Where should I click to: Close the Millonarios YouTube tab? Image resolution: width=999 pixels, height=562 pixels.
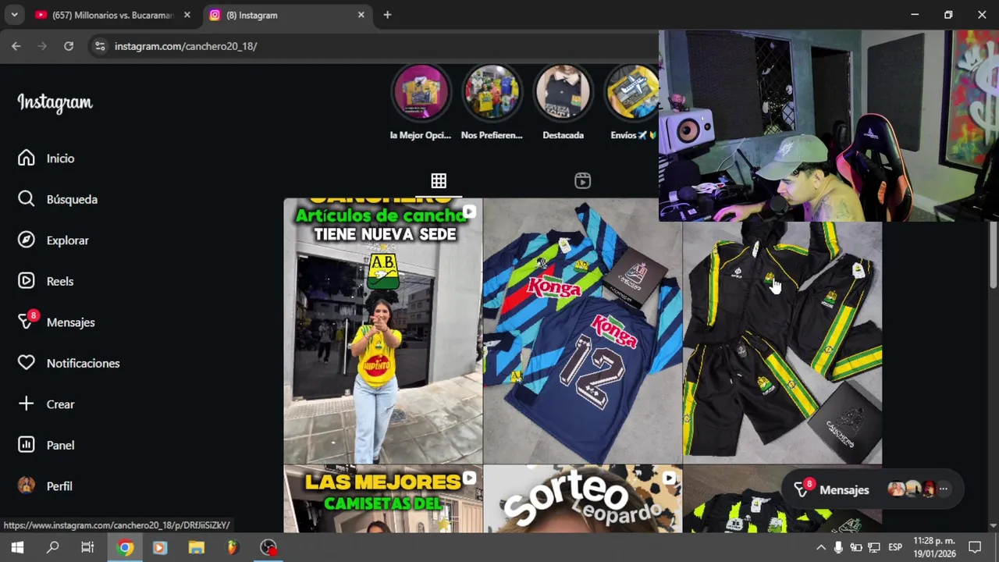point(187,15)
